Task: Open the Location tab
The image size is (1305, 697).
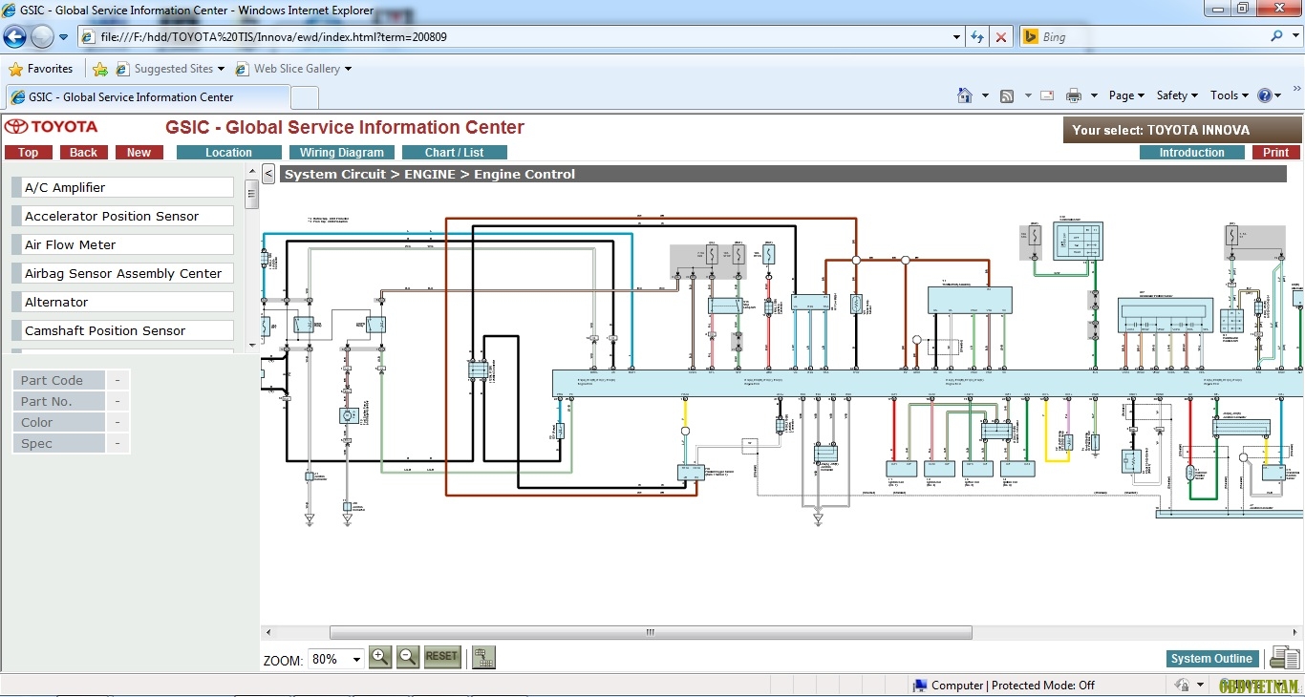Action: 229,153
